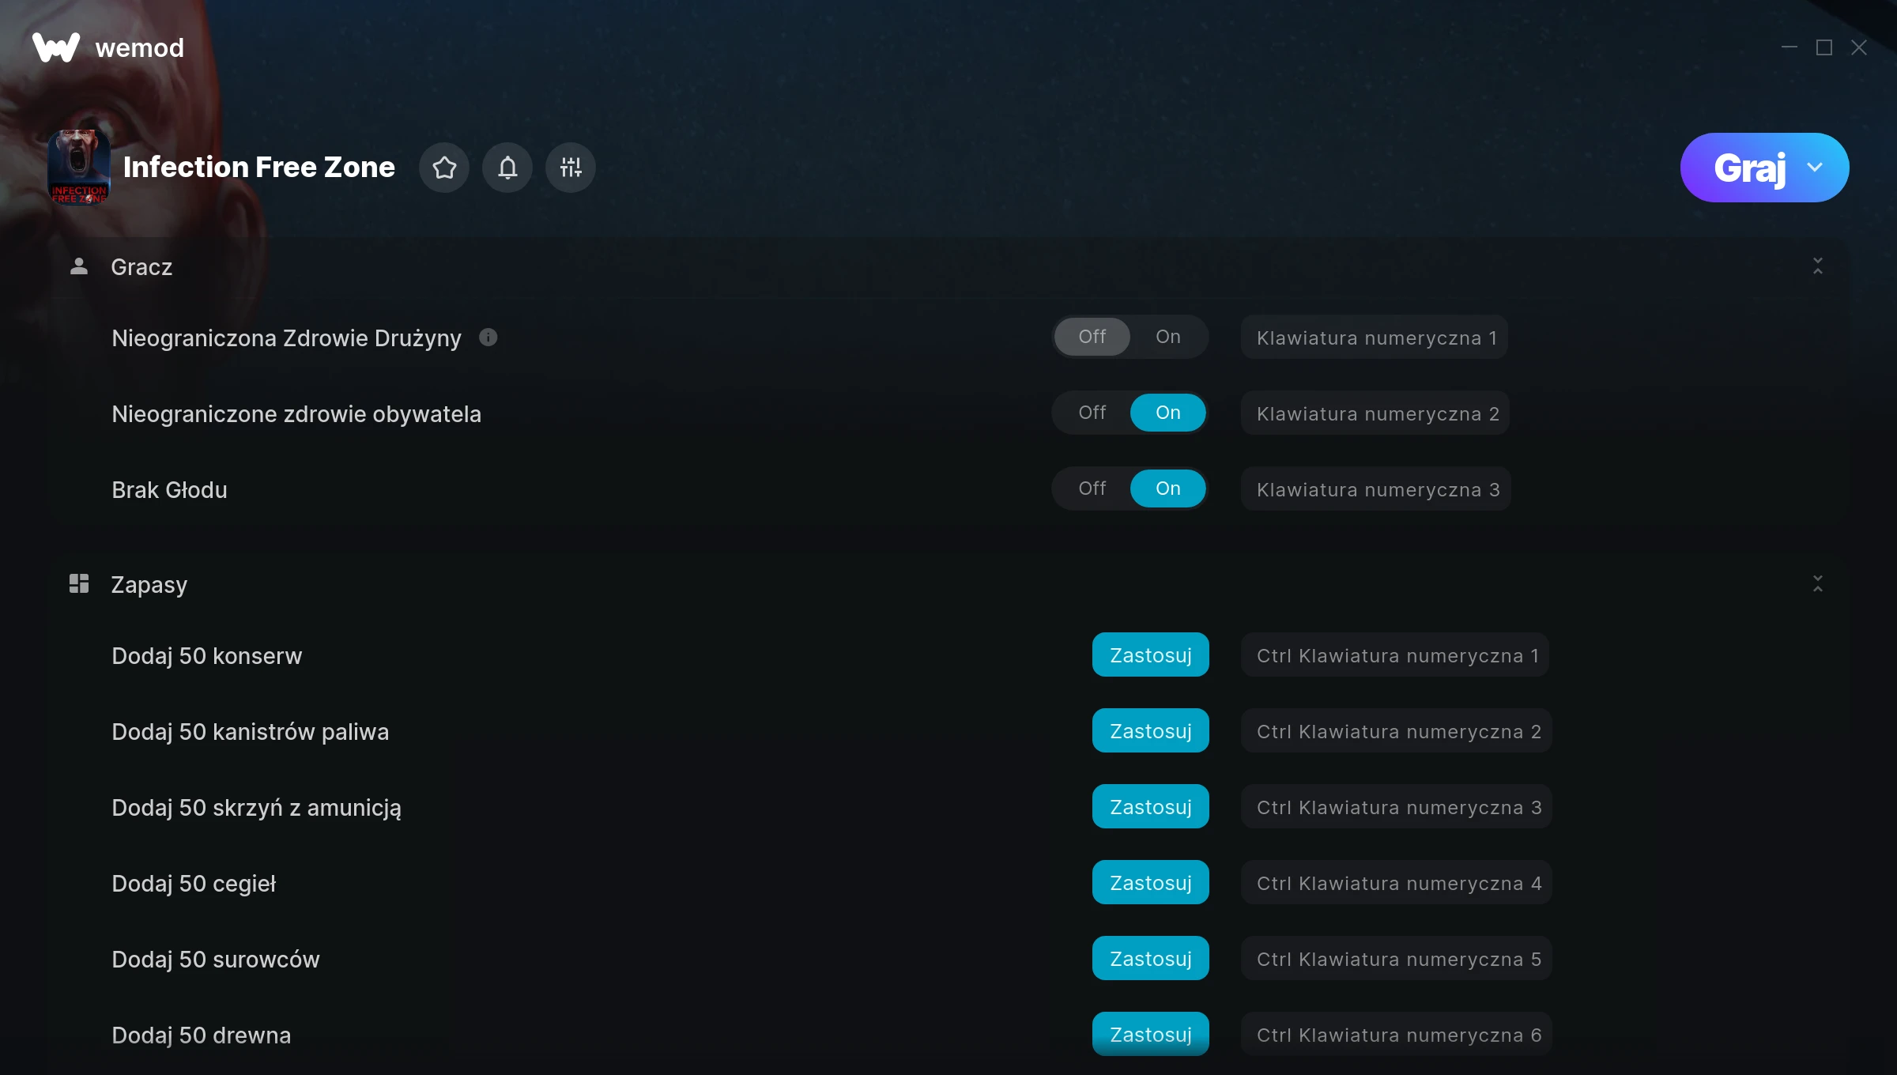Image resolution: width=1897 pixels, height=1075 pixels.
Task: Switch Brak Głodu to Off
Action: (1092, 488)
